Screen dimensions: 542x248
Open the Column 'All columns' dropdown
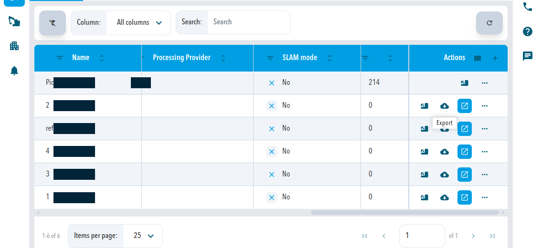[138, 23]
